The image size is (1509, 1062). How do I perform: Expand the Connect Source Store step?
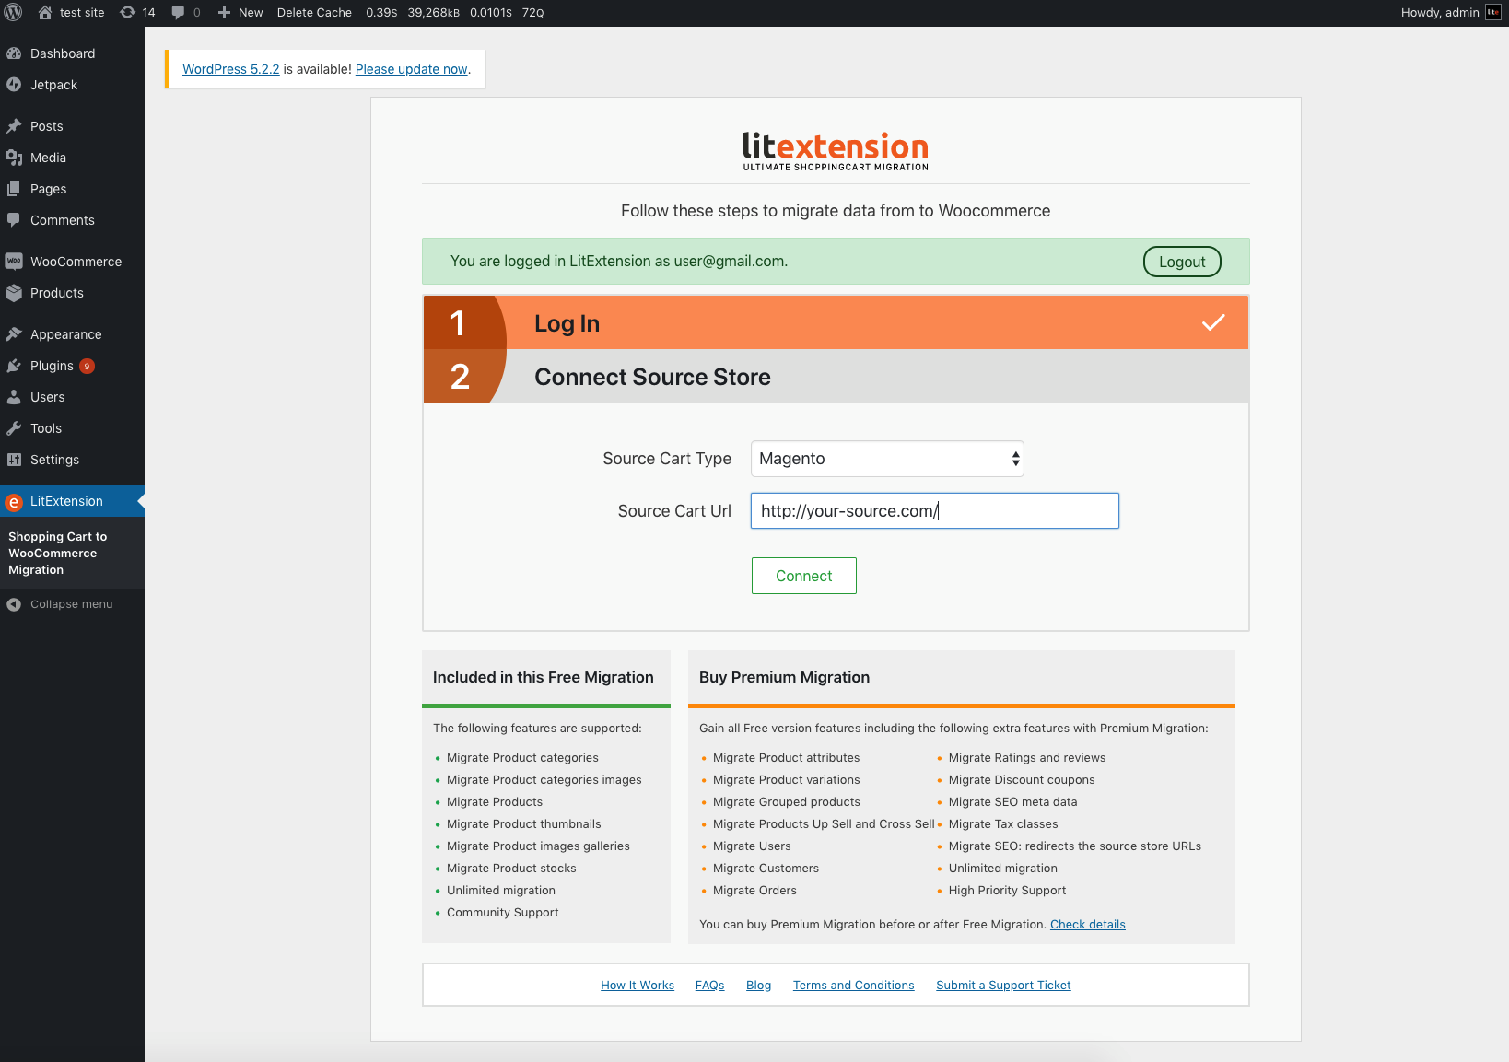pyautogui.click(x=835, y=377)
